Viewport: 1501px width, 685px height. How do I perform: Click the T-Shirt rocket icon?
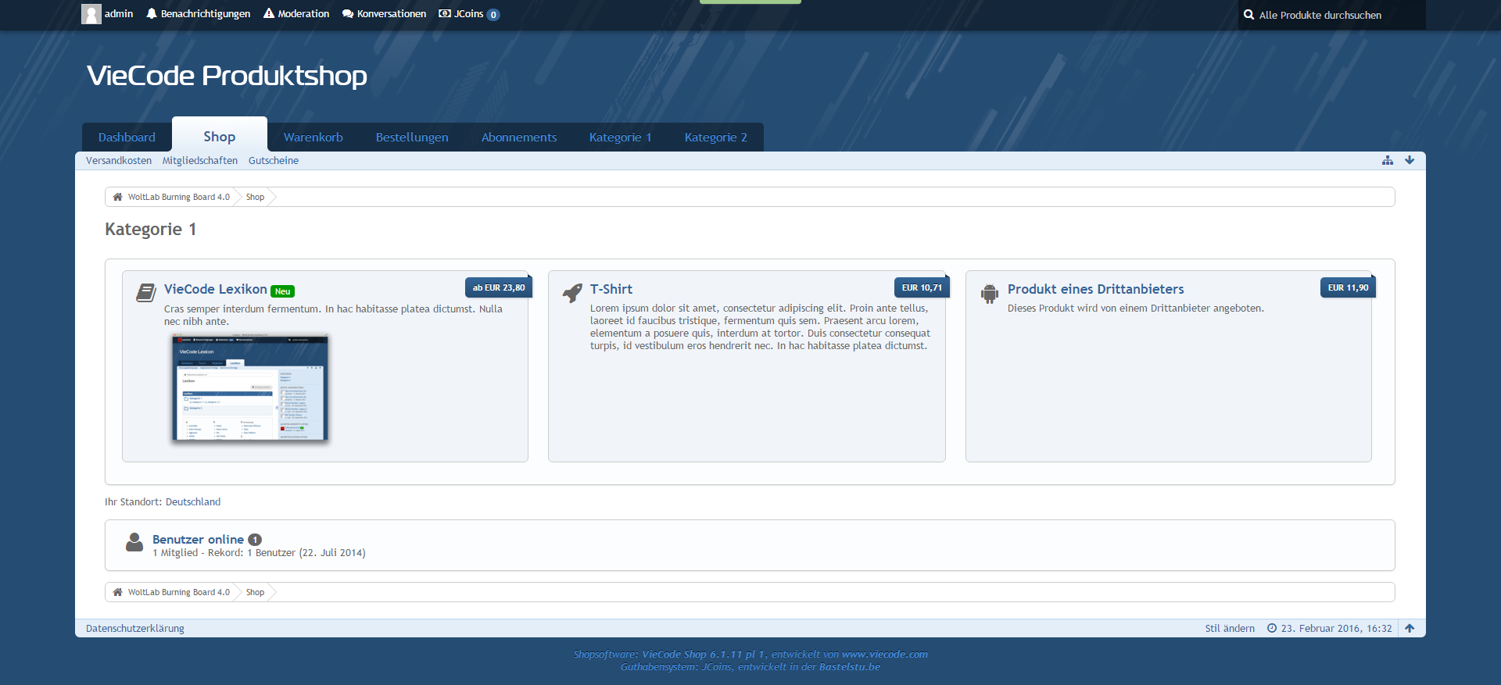tap(572, 293)
